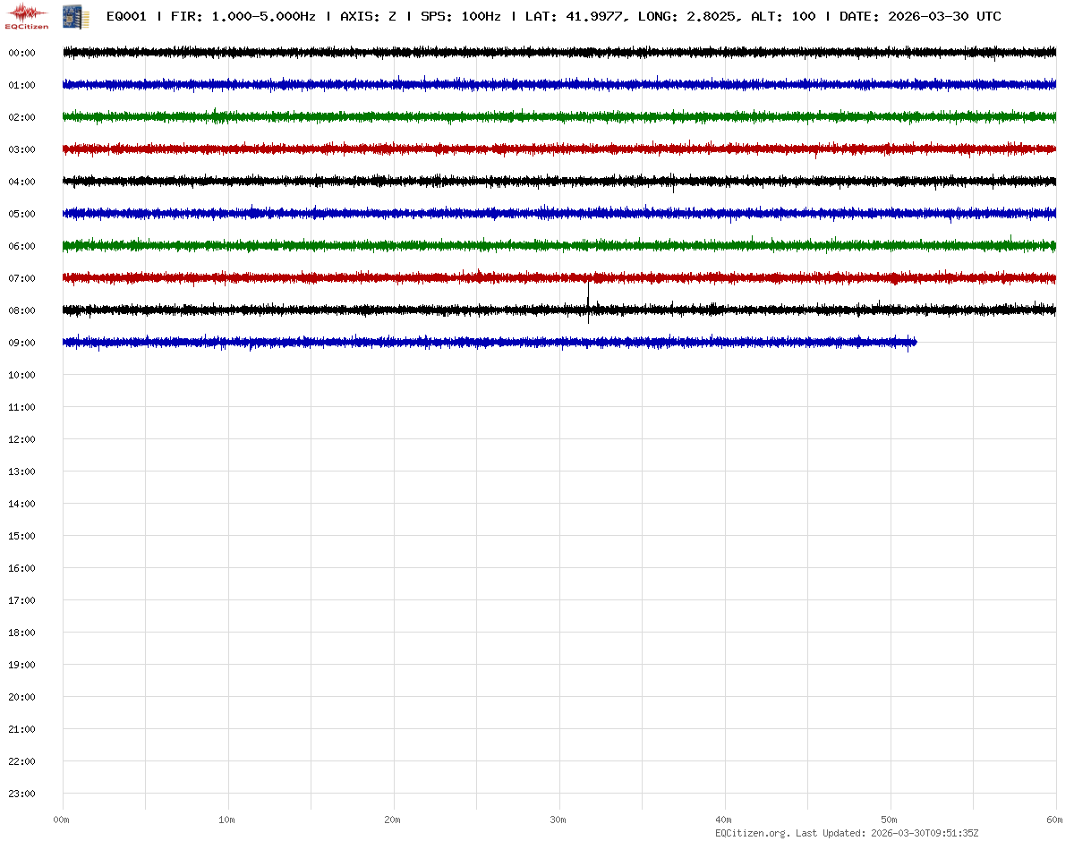Click the 10m mark on the time axis
The image size is (1074, 841).
pos(227,820)
